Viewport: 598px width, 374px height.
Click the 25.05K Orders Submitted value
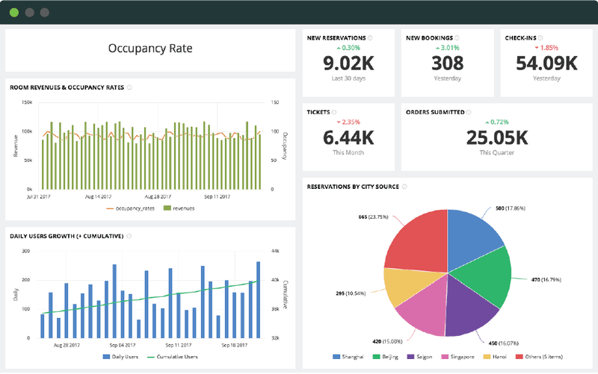[497, 137]
